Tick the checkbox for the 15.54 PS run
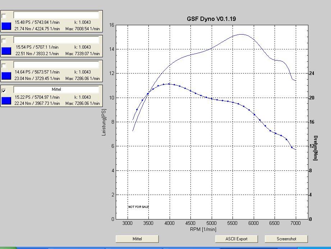This screenshot has width=331, height=249. click(4, 41)
